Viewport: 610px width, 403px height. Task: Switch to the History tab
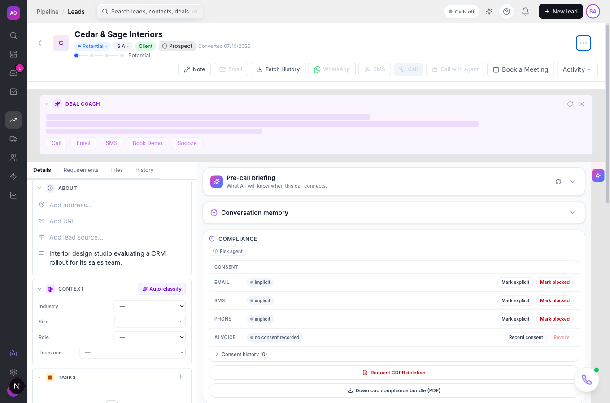(x=144, y=170)
